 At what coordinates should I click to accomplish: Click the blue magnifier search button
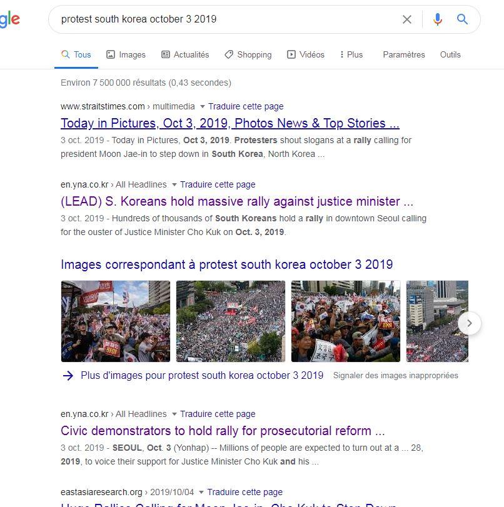(462, 19)
